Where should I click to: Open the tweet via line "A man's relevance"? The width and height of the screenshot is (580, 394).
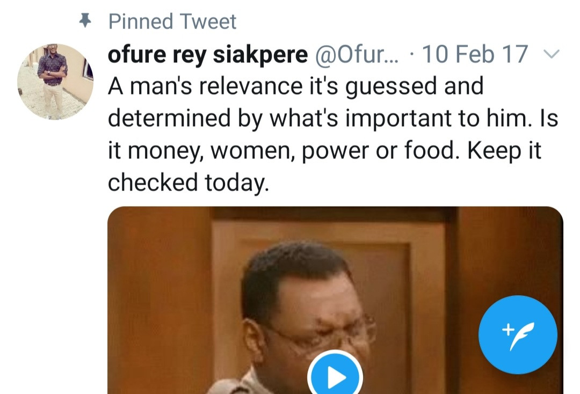pyautogui.click(x=295, y=86)
